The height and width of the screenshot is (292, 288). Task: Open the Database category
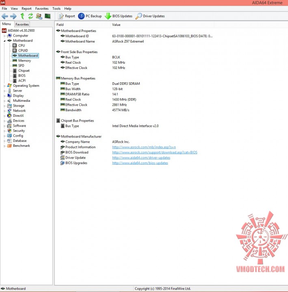(19, 141)
